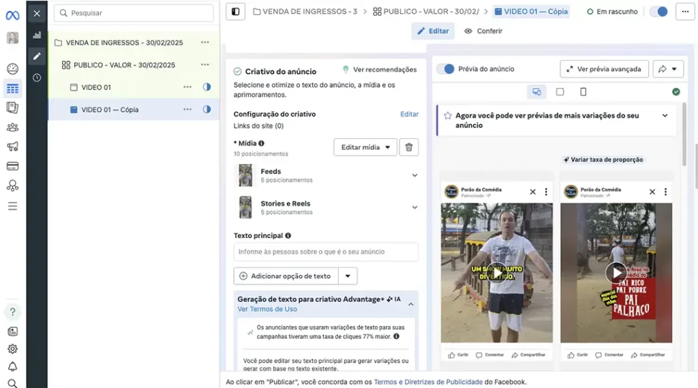
Task: Open the Editar mídia dropdown
Action: click(365, 147)
